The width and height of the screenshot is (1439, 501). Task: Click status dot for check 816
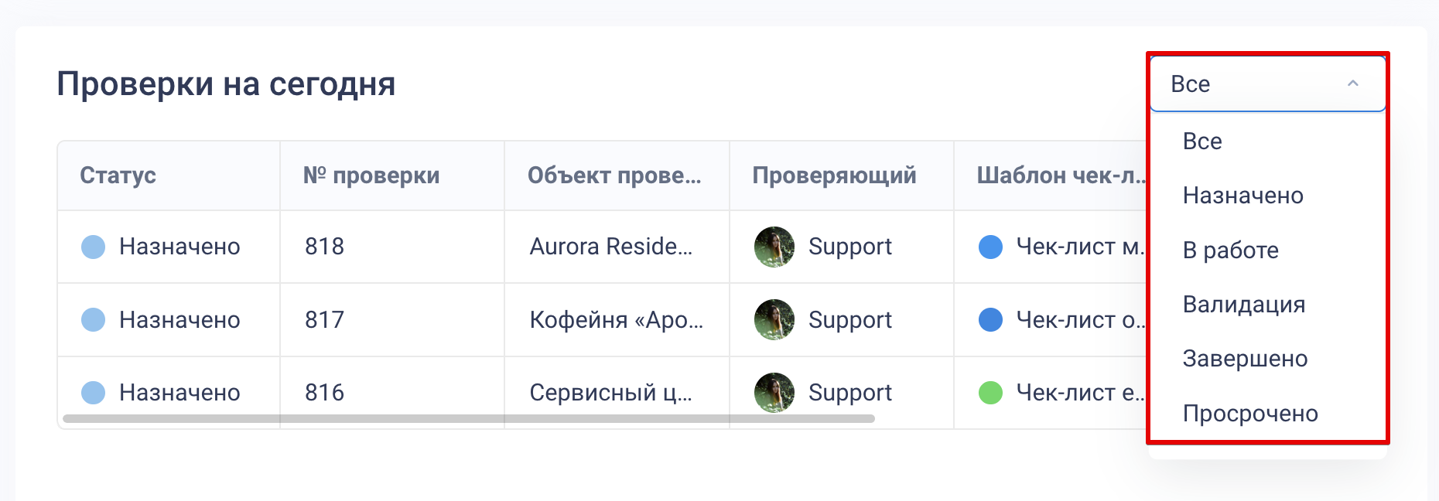coord(94,392)
